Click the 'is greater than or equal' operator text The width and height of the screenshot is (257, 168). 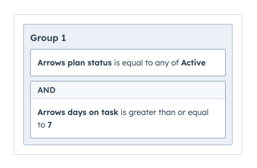[x=165, y=113]
